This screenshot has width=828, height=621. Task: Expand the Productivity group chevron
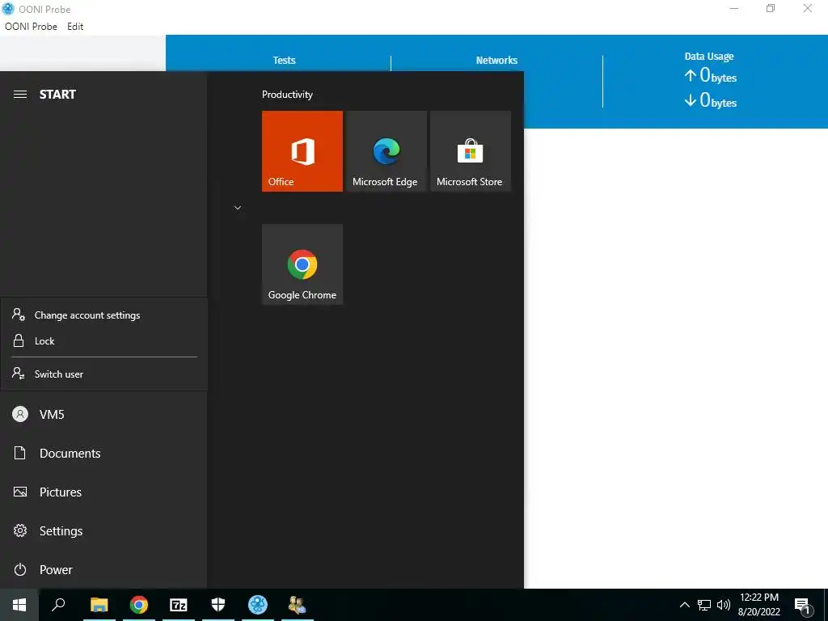(238, 208)
